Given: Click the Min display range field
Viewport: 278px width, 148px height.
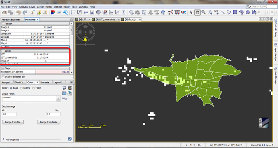Looking at the screenshot, I should tap(9, 114).
